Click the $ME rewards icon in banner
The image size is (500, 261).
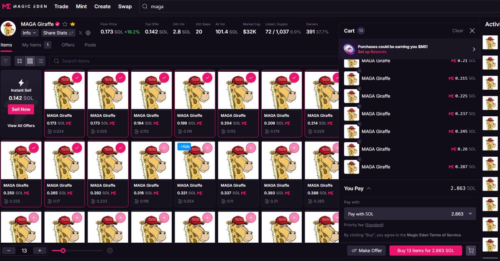coord(349,49)
